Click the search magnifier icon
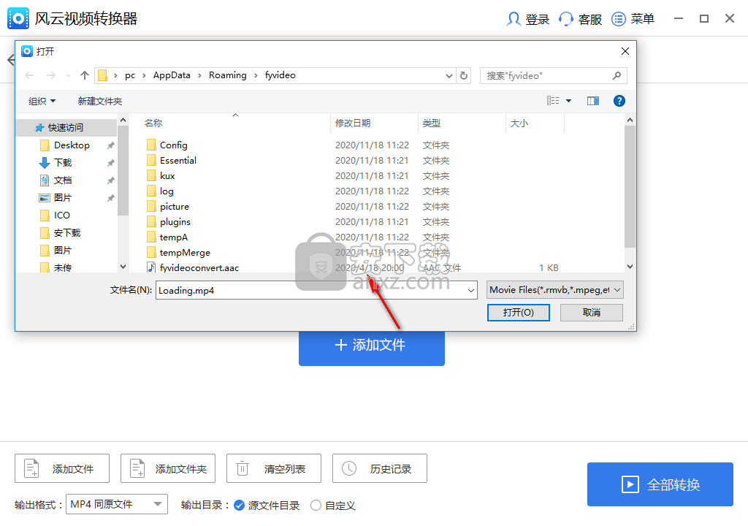The width and height of the screenshot is (748, 526). (617, 75)
